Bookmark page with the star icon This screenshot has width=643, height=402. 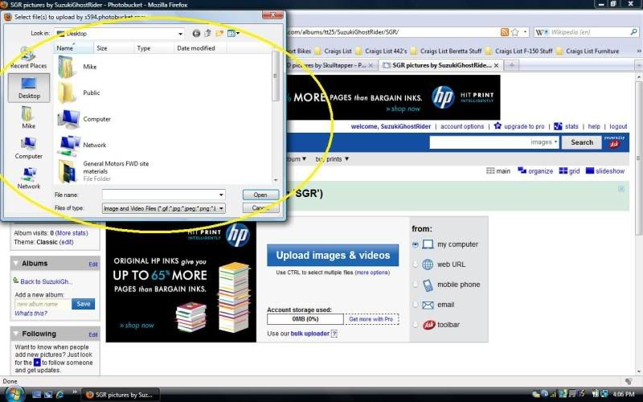click(x=515, y=32)
